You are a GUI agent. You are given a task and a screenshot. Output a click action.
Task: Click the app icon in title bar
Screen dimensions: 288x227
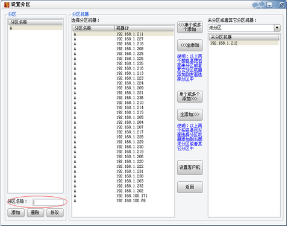click(7, 5)
